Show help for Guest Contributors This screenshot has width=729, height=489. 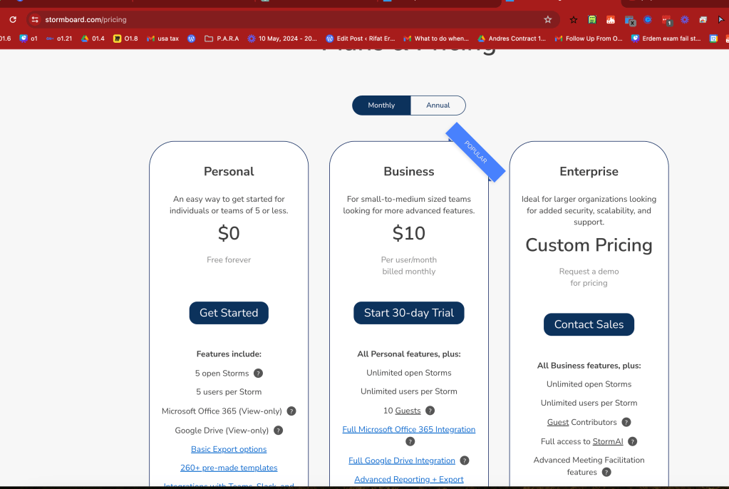tap(626, 422)
